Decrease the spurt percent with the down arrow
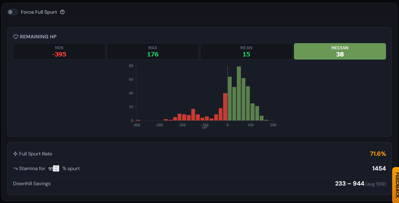399x203 pixels. click(x=56, y=170)
